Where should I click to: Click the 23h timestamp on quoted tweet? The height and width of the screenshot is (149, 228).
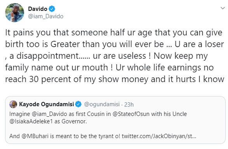click(x=129, y=105)
